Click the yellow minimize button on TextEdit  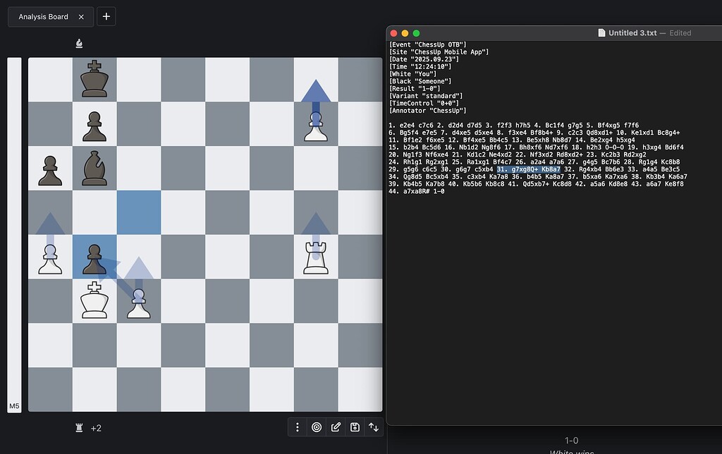(x=404, y=32)
